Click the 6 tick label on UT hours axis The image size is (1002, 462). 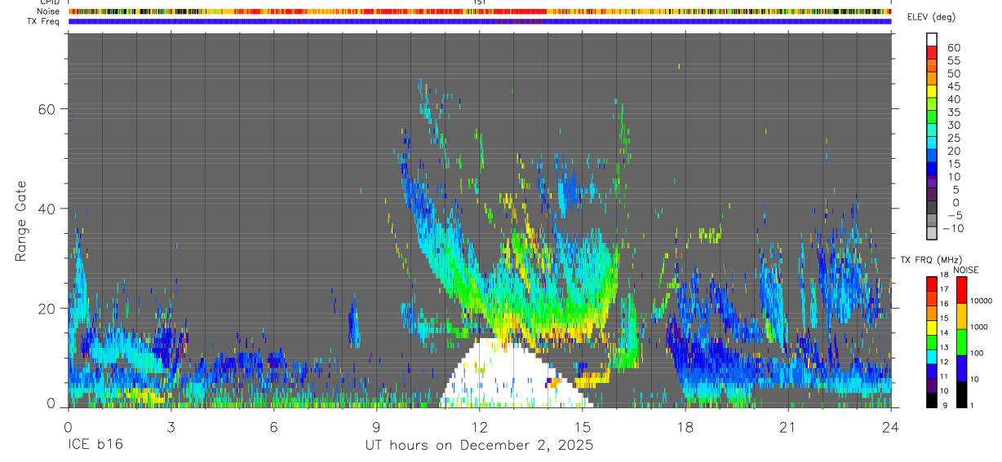(273, 427)
